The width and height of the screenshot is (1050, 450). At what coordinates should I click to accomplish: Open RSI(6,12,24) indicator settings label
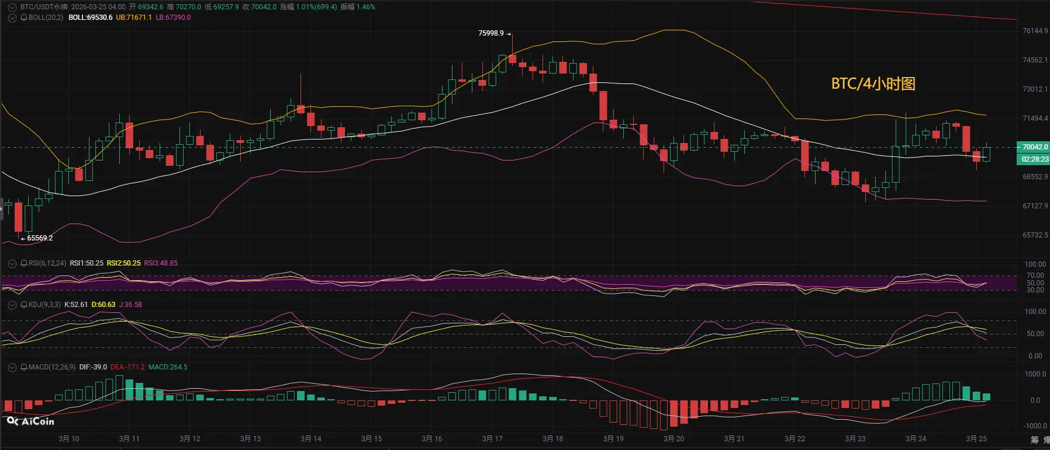point(47,263)
